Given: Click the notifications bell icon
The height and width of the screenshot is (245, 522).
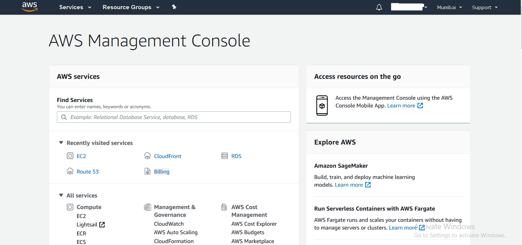Looking at the screenshot, I should 379,7.
